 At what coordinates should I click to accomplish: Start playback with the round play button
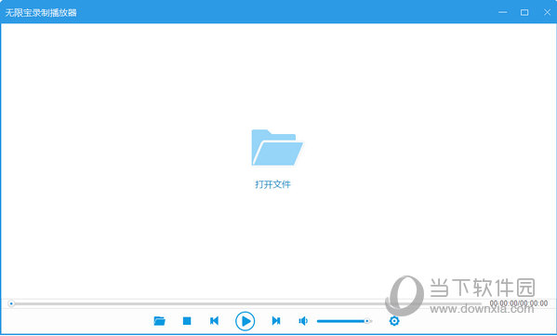point(245,321)
